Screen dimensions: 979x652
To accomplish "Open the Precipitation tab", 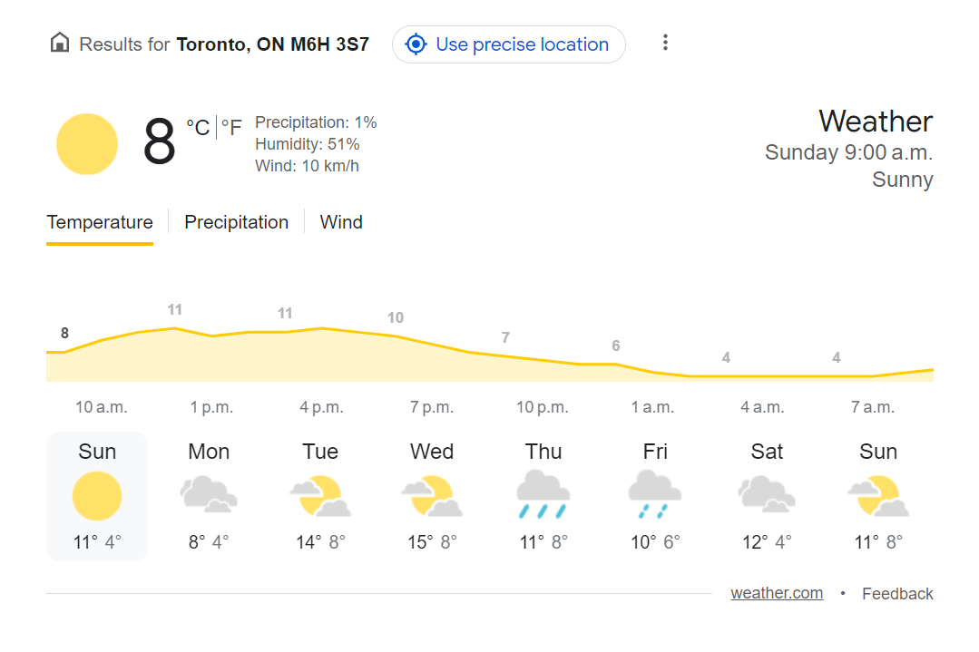I will point(236,222).
